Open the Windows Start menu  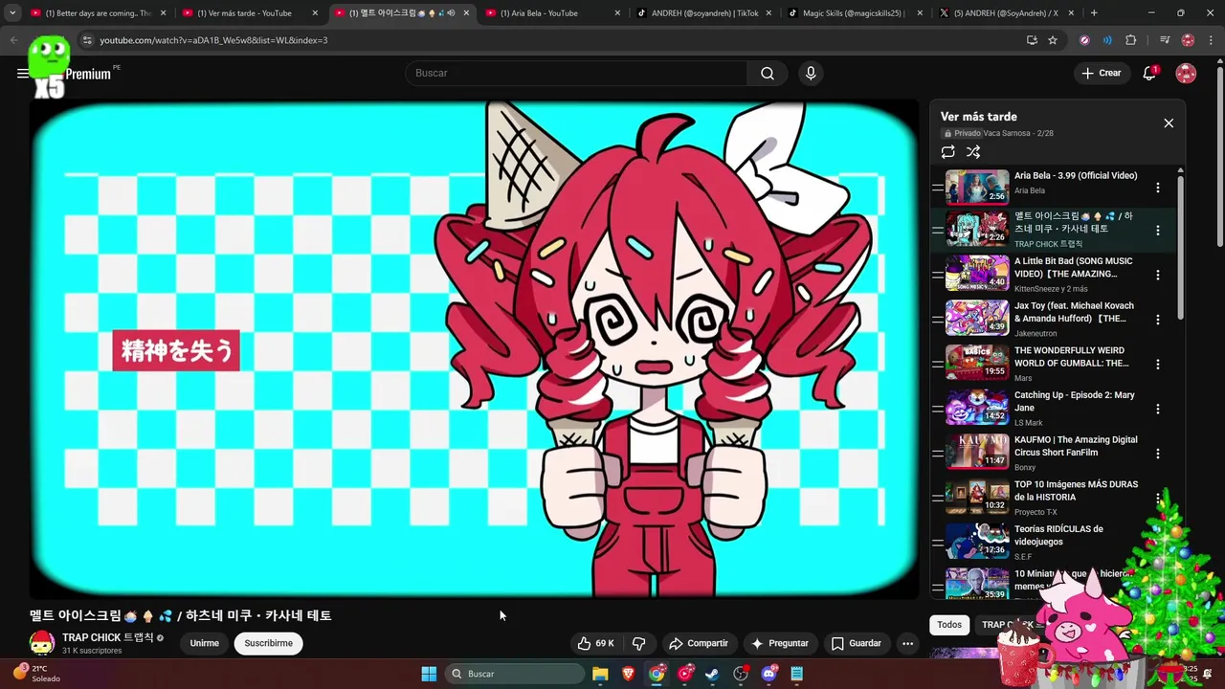pos(429,674)
